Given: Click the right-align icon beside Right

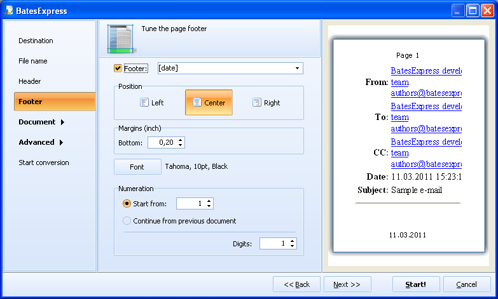Looking at the screenshot, I should [256, 102].
